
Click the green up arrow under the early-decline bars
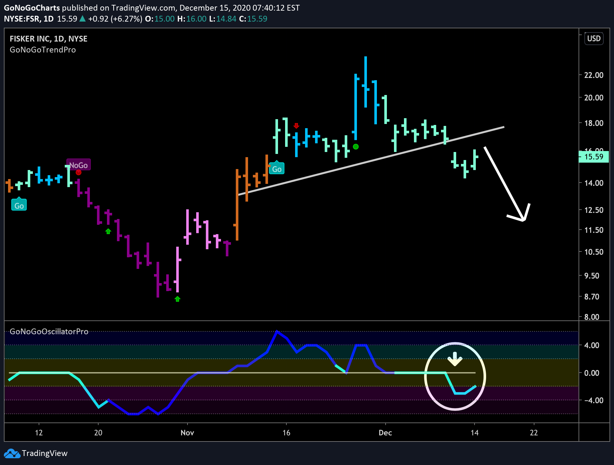click(x=108, y=231)
